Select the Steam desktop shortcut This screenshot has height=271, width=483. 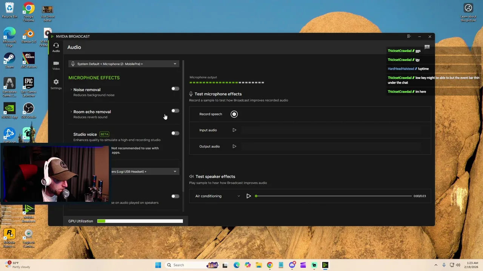[9, 61]
